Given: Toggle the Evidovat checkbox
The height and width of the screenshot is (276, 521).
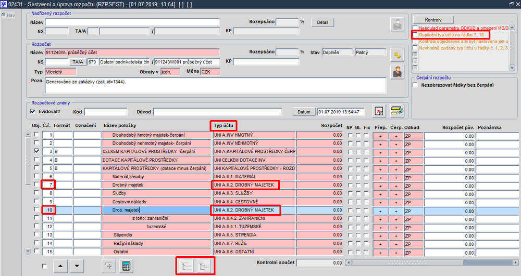Looking at the screenshot, I should coord(33,111).
